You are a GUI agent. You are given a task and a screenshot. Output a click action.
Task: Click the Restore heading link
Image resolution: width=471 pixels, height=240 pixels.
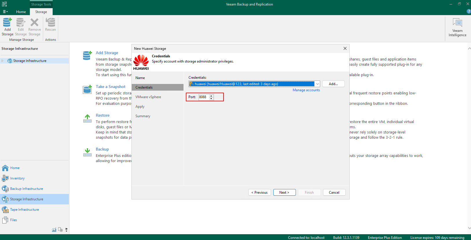(x=102, y=115)
